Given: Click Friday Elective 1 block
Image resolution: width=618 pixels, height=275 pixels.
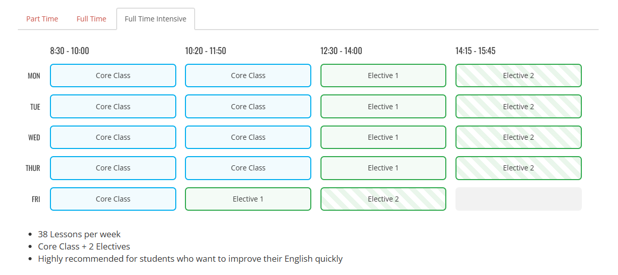Looking at the screenshot, I should 248,199.
